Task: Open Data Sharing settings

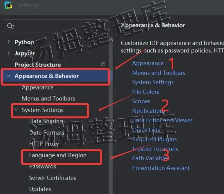Action: 46,121
